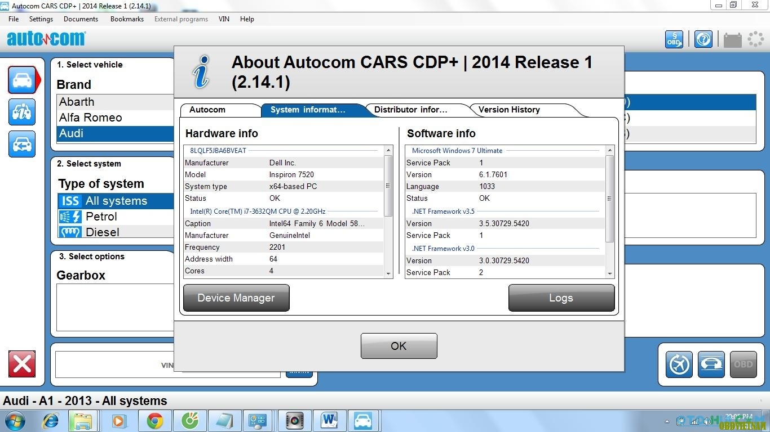Open the Version History tab
Image resolution: width=770 pixels, height=432 pixels.
pos(521,110)
